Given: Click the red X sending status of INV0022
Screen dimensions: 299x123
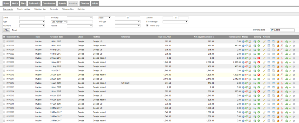Looking at the screenshot, I should (x=259, y=58).
